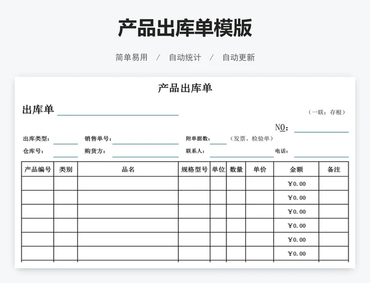Click the 销售单号 input line

146,143
